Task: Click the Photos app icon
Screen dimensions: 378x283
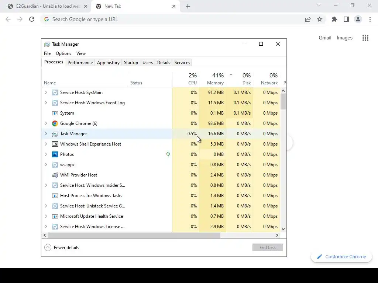Action: [x=55, y=154]
